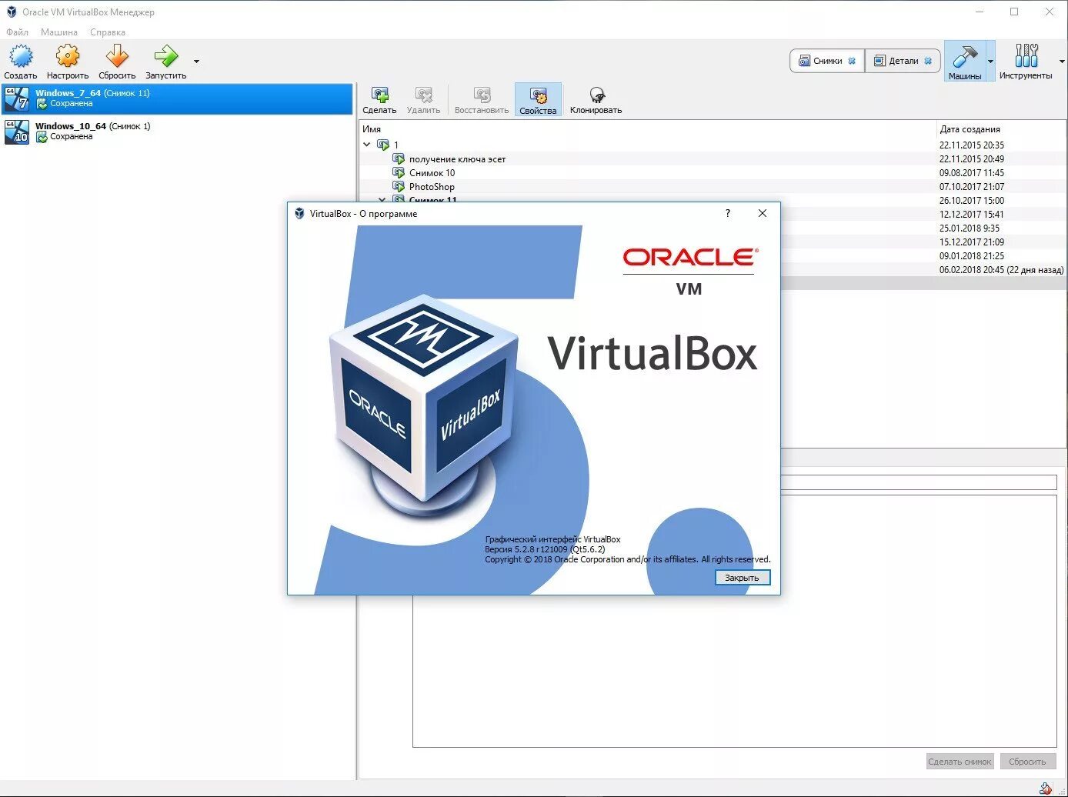1068x797 pixels.
Task: Click date 25.01.2018 9:35
Action: pyautogui.click(x=969, y=228)
